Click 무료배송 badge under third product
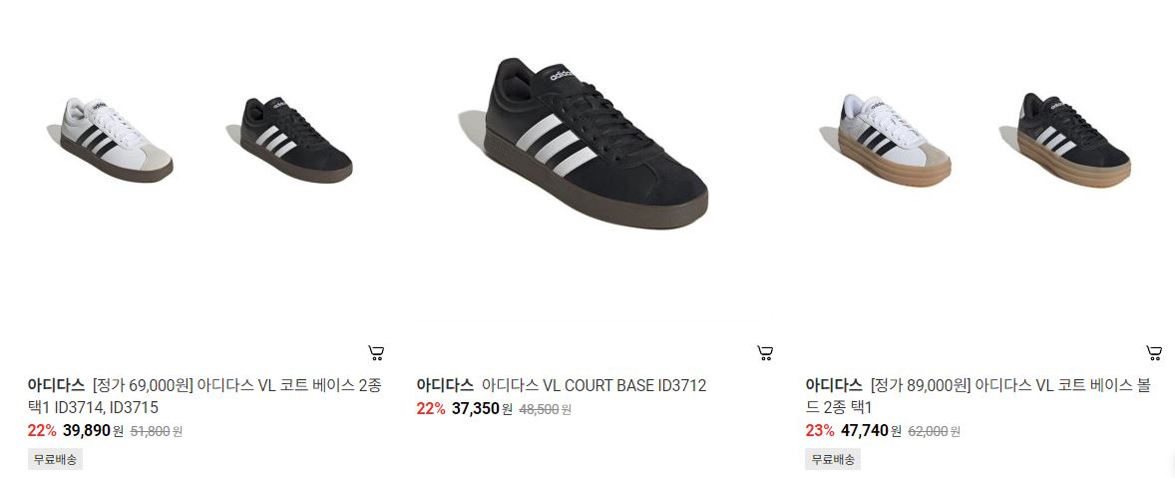This screenshot has width=1175, height=478. 833,458
